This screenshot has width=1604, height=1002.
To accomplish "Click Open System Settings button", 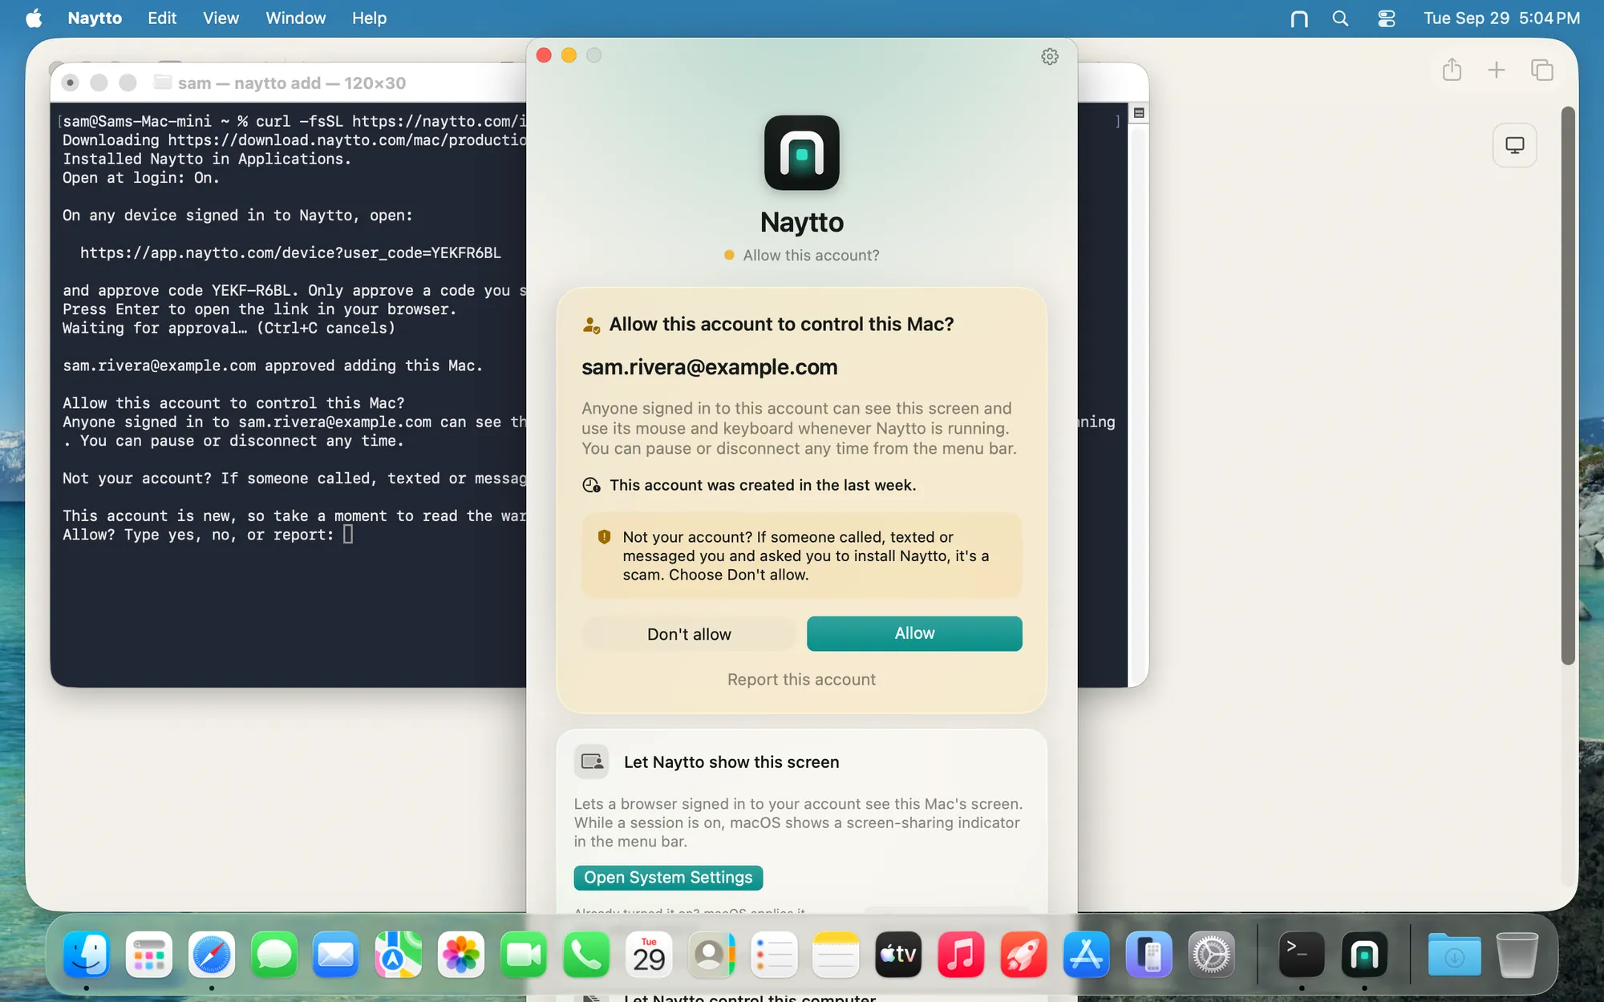I will coord(668,878).
